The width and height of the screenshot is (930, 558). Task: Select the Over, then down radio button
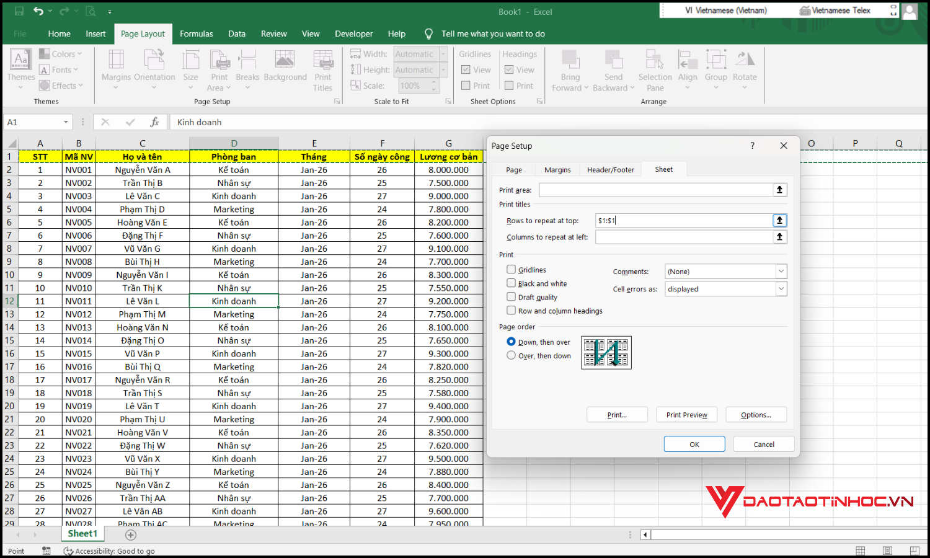511,355
